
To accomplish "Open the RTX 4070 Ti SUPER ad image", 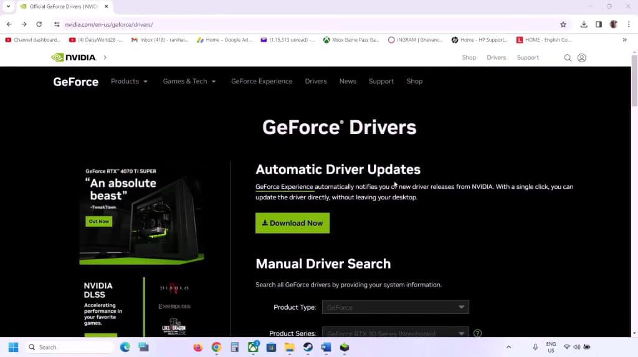I will [x=141, y=213].
